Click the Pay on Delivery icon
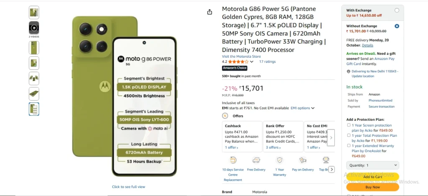The height and width of the screenshot is (196, 428). [x=303, y=160]
